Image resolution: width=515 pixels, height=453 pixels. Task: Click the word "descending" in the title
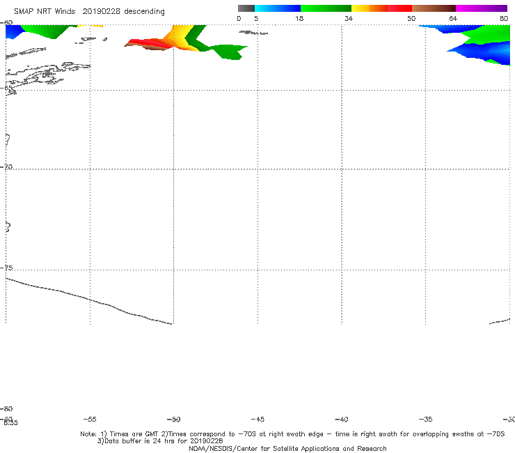144,12
